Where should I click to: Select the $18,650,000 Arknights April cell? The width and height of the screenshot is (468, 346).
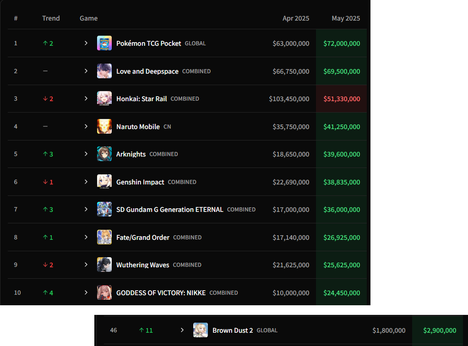[291, 154]
